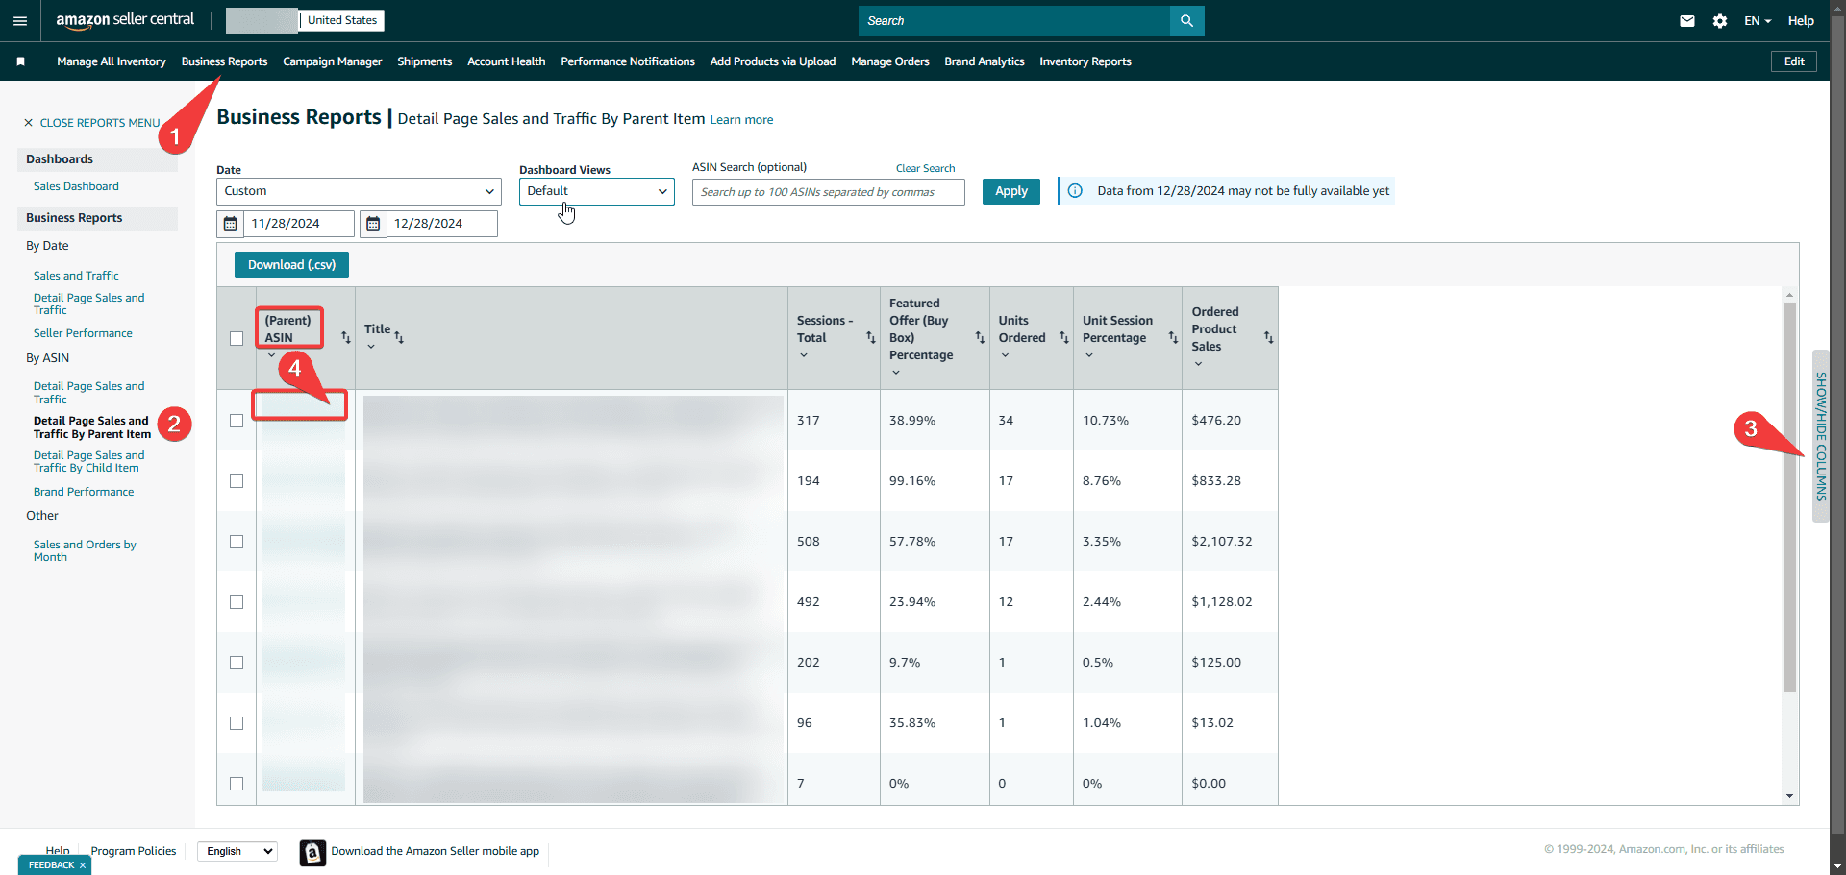Sort by Units Ordered arrows
This screenshot has height=875, width=1846.
[x=1063, y=337]
